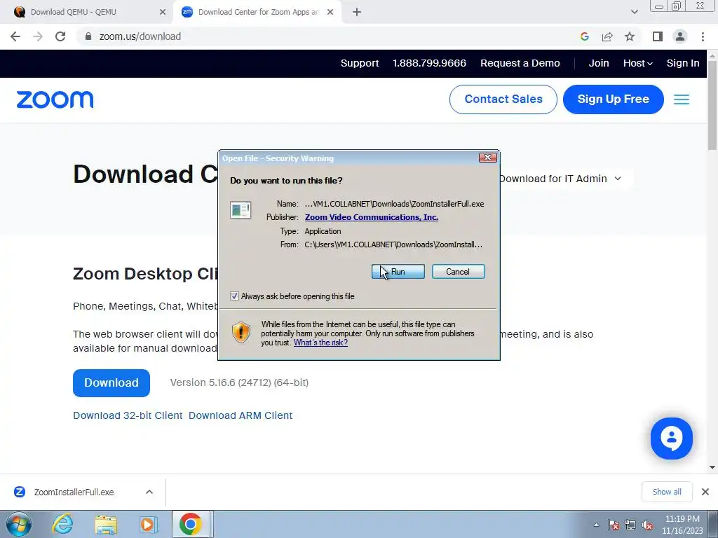Toggle the Chrome side panel icon

point(658,36)
